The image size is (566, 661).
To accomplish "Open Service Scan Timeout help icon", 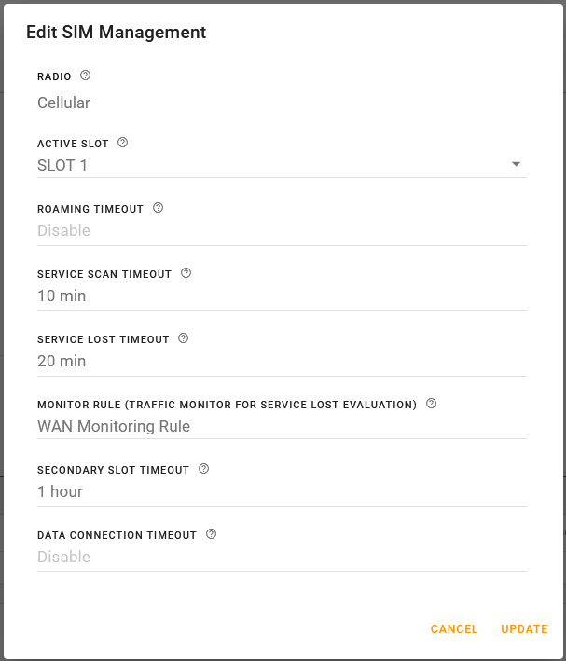I will click(x=186, y=273).
